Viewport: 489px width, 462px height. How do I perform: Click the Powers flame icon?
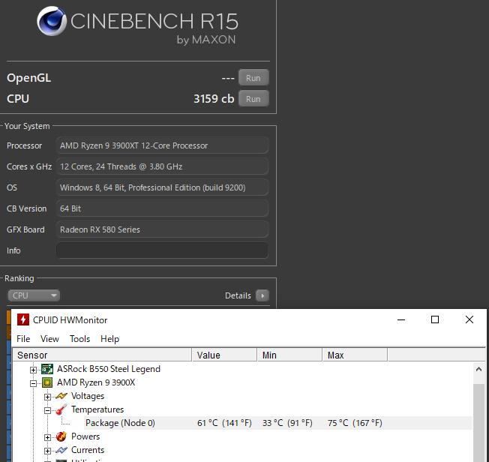tap(61, 436)
